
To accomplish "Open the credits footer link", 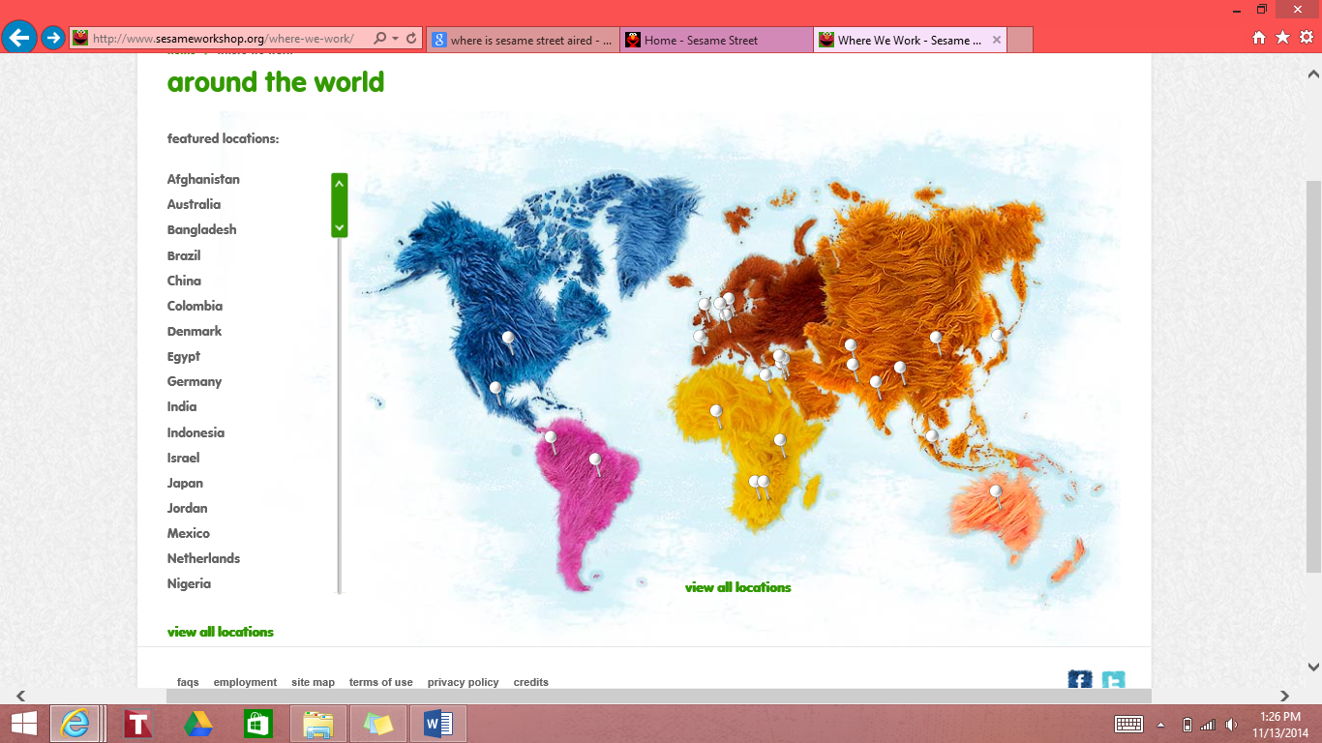I will 530,682.
